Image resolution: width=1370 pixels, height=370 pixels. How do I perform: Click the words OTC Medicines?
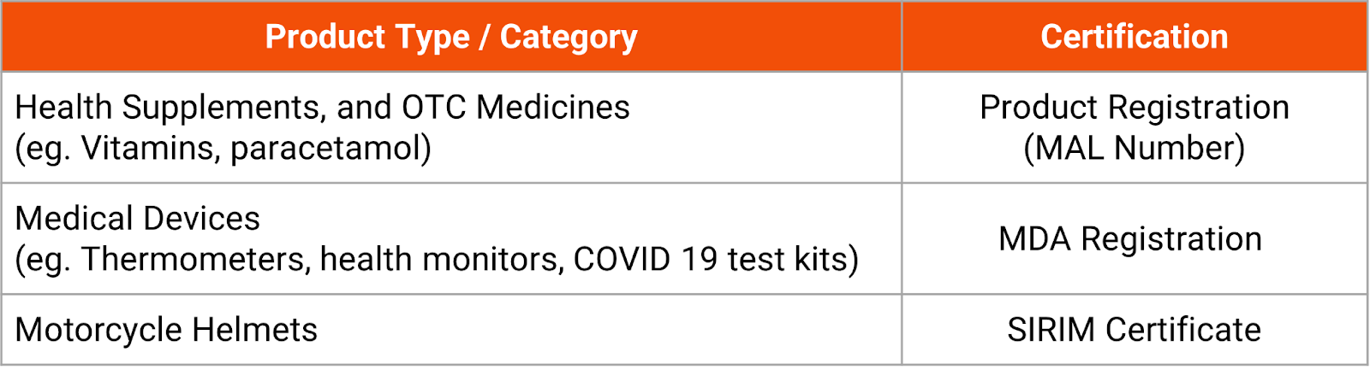(515, 108)
